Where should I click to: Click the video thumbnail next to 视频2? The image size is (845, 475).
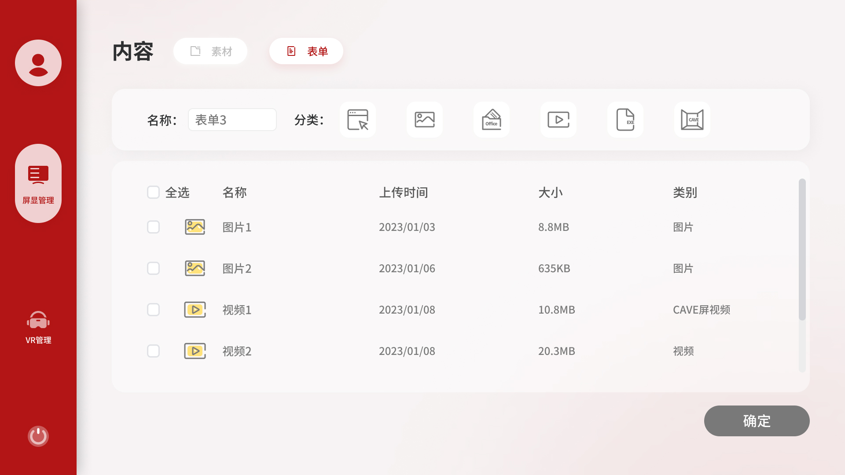click(195, 351)
